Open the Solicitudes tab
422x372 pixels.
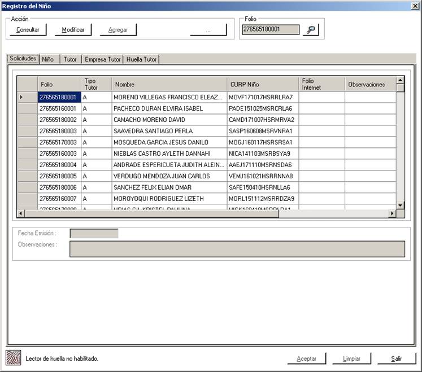point(23,59)
